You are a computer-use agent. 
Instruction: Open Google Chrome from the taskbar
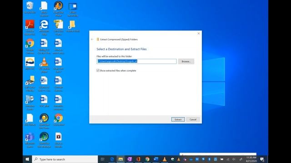[x=147, y=159]
